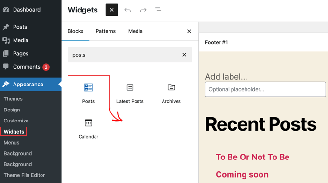328x183 pixels.
Task: Switch to the Media tab
Action: [x=136, y=31]
